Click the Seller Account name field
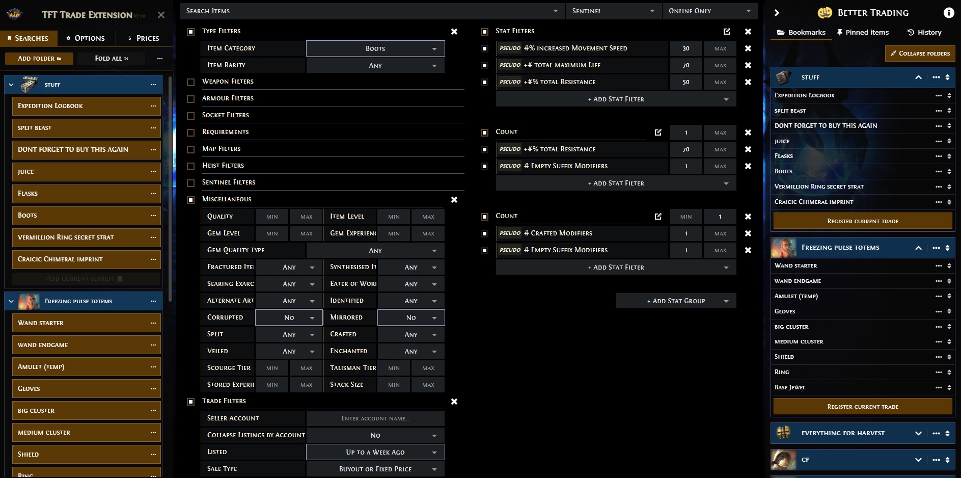The width and height of the screenshot is (961, 478). 375,418
